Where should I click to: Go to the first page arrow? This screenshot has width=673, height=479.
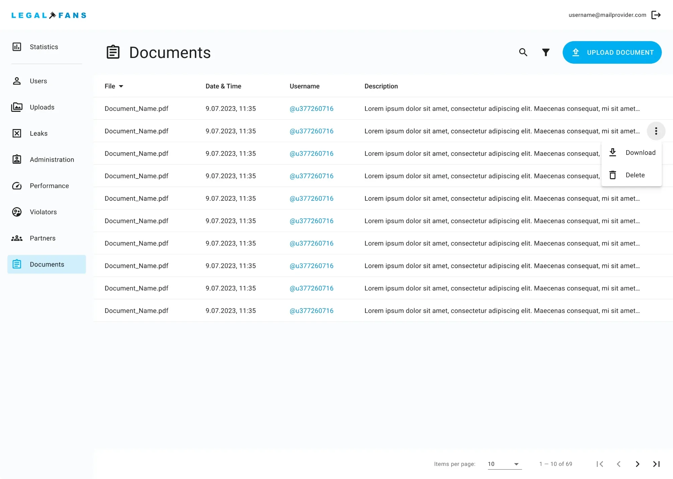[600, 464]
